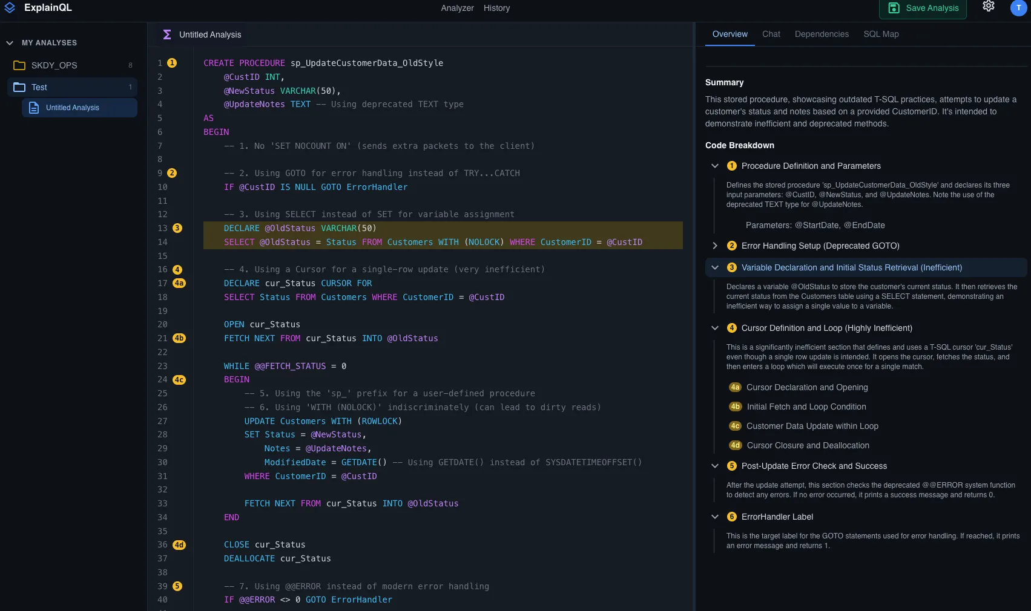Collapse the Cursor Definition and Loop section
The width and height of the screenshot is (1031, 611).
coord(714,328)
